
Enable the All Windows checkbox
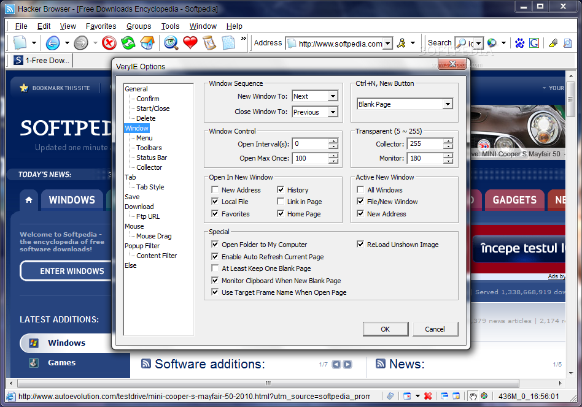pyautogui.click(x=360, y=189)
